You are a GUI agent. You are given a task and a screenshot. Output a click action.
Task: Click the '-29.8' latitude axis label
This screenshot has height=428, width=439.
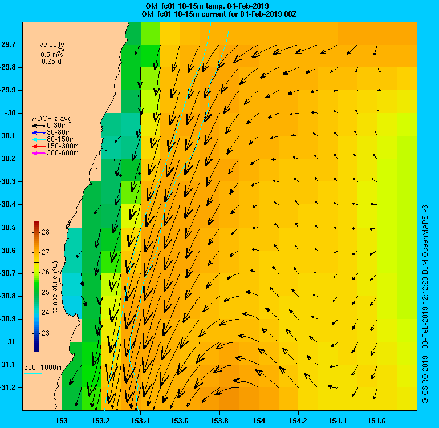pyautogui.click(x=7, y=67)
